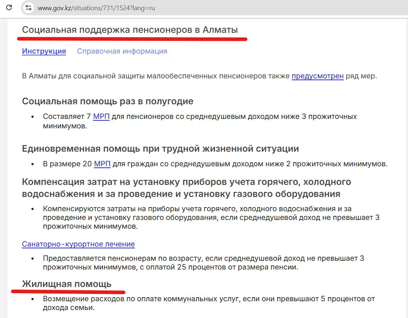Open the Справочная информация tab
Image resolution: width=408 pixels, height=318 pixels.
(x=122, y=51)
